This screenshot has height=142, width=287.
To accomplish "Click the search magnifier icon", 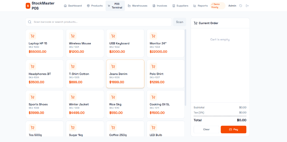I will [30, 22].
